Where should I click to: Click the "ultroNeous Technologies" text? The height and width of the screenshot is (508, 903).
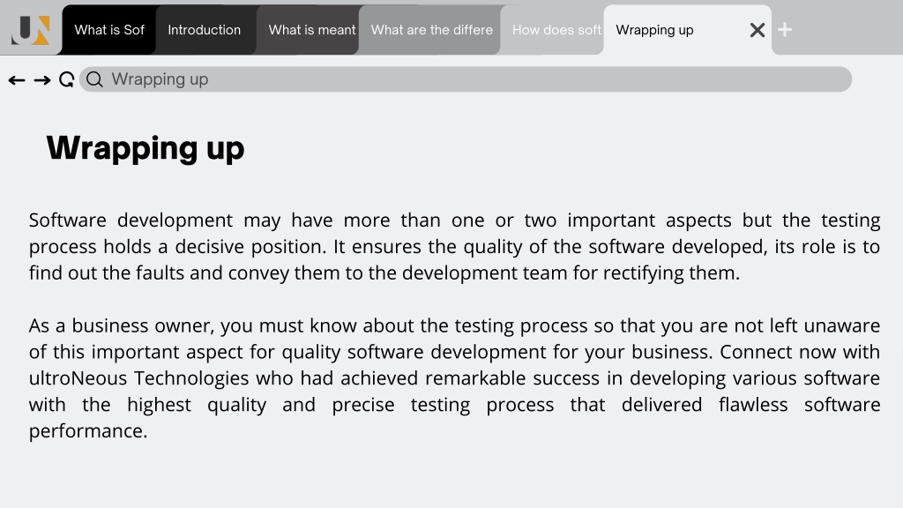click(x=138, y=378)
